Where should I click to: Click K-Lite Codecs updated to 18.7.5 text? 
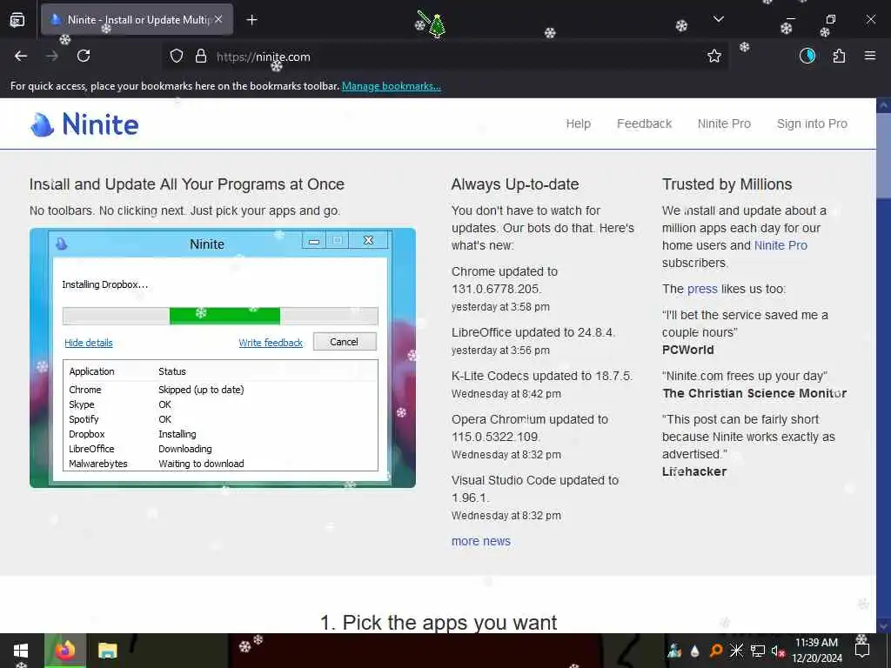(542, 376)
